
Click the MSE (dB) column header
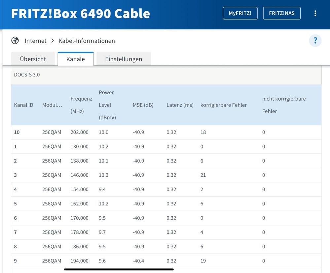[143, 105]
